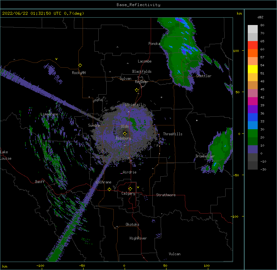Click the Lake Louise label

(6, 155)
